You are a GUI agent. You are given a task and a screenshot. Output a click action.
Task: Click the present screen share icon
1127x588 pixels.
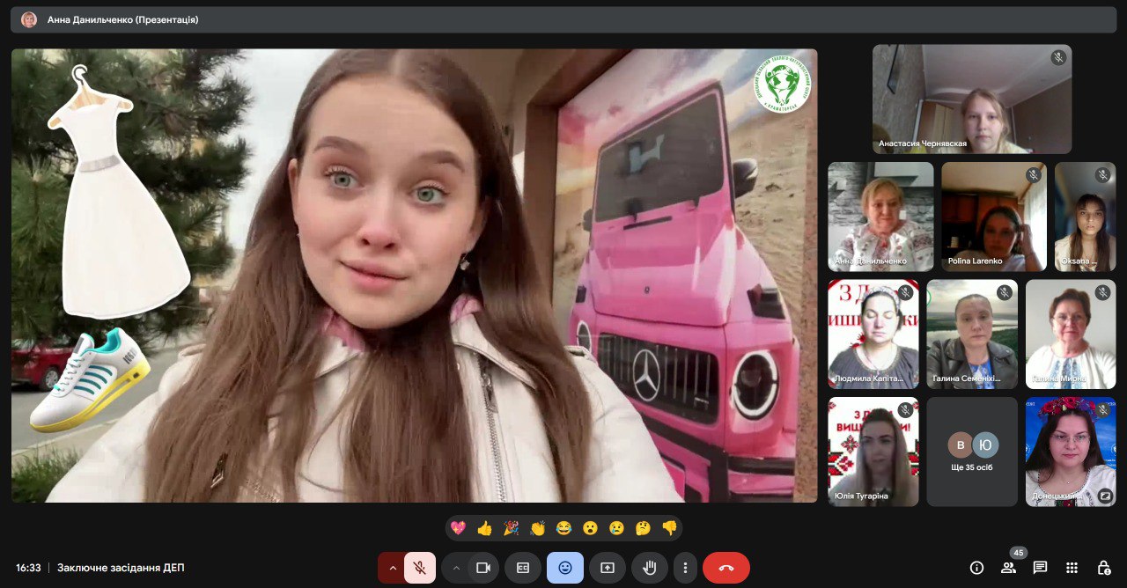click(608, 568)
